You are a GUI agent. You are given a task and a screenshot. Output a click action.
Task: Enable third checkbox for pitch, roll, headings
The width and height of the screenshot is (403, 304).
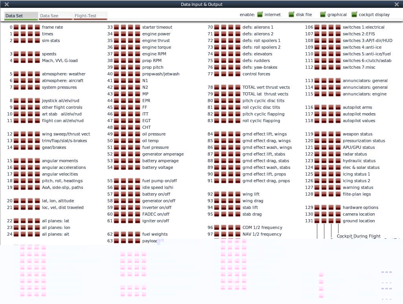click(30, 181)
